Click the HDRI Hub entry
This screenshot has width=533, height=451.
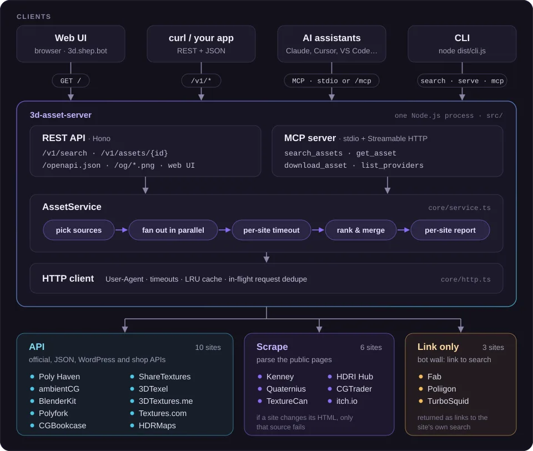(x=355, y=377)
